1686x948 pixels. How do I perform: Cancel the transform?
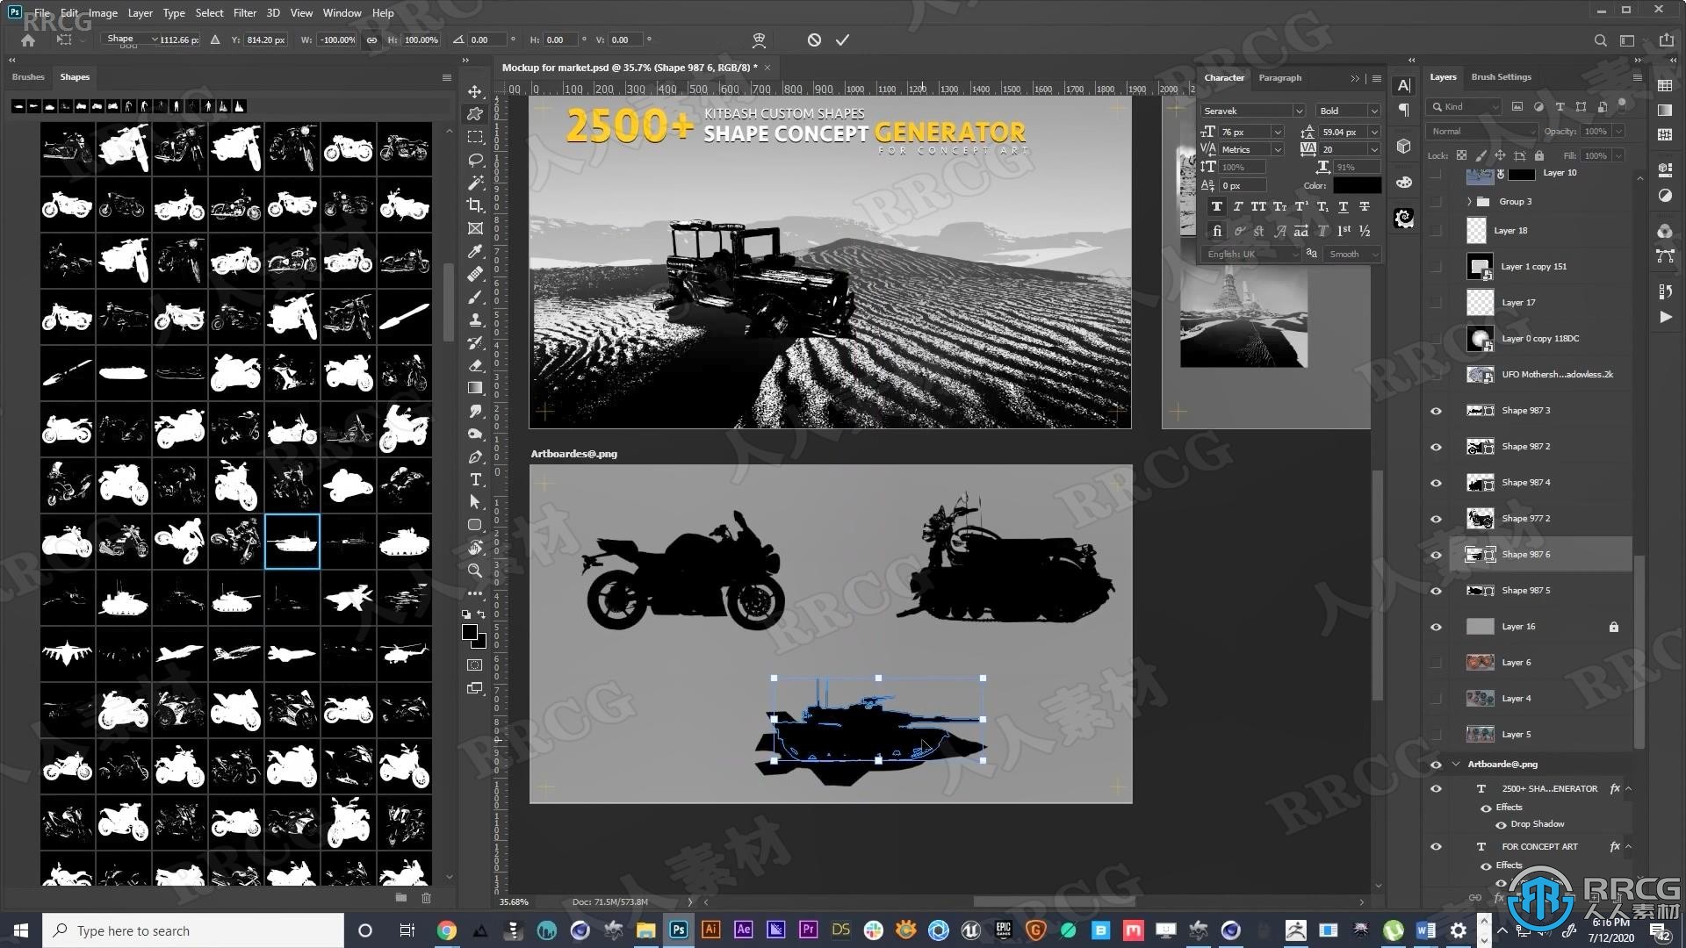pyautogui.click(x=814, y=39)
